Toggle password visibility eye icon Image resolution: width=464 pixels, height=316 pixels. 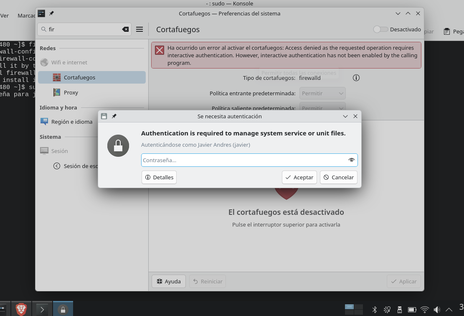[x=351, y=160]
